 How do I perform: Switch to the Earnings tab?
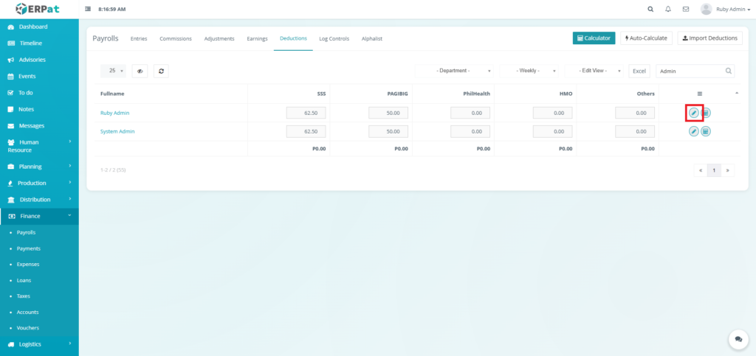click(x=257, y=38)
